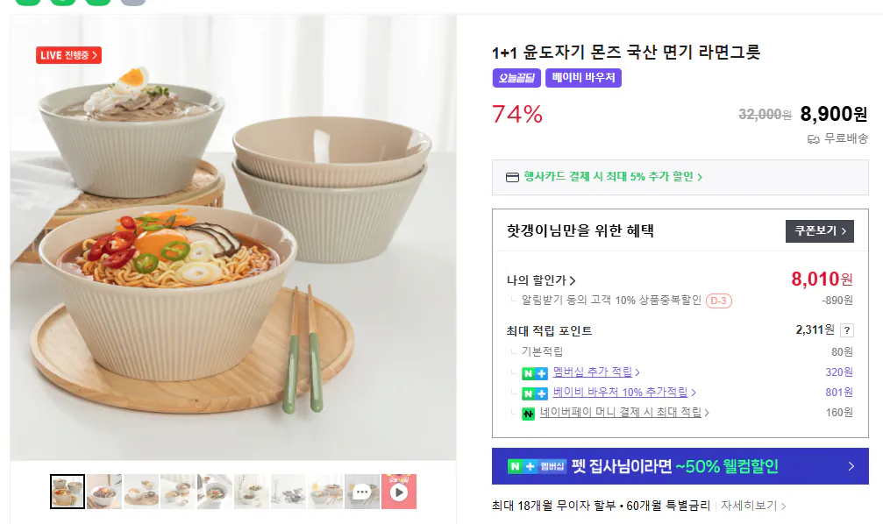This screenshot has width=883, height=524.
Task: Select the first product thumbnail
Action: click(x=67, y=491)
